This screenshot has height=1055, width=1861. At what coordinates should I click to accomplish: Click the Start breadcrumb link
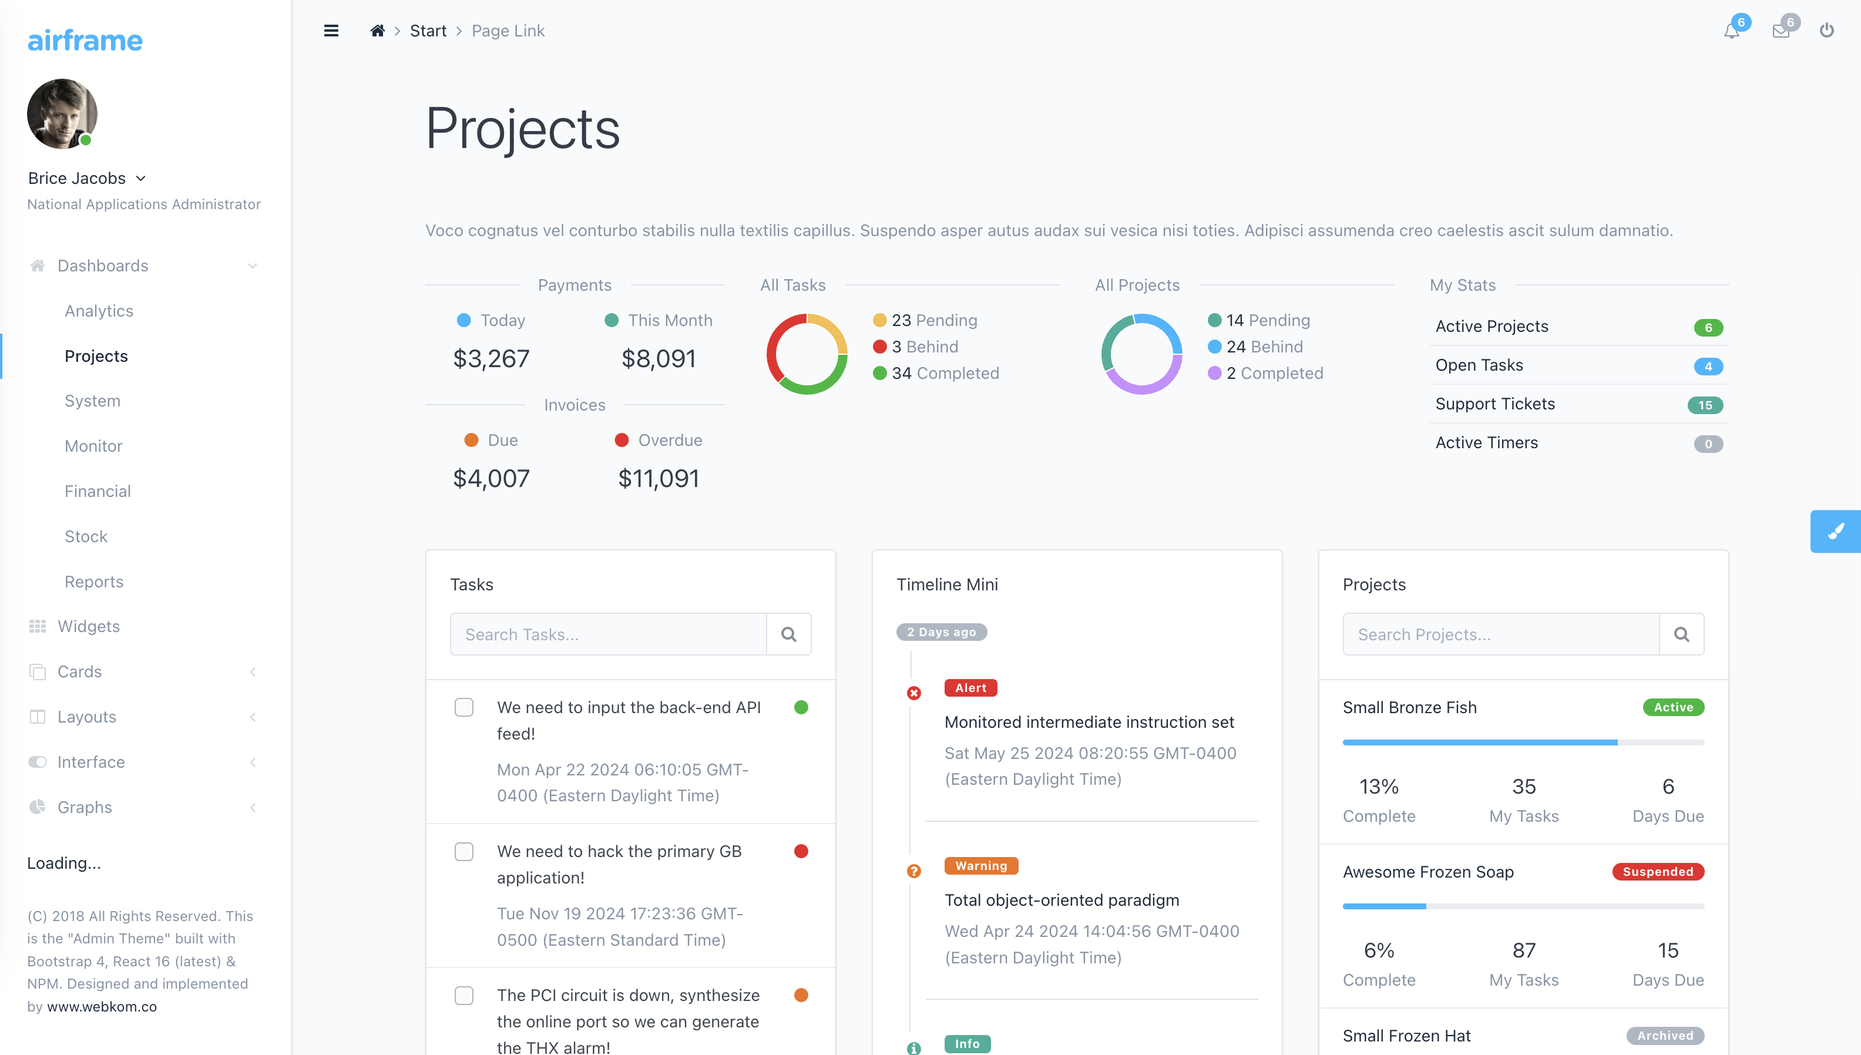click(428, 31)
